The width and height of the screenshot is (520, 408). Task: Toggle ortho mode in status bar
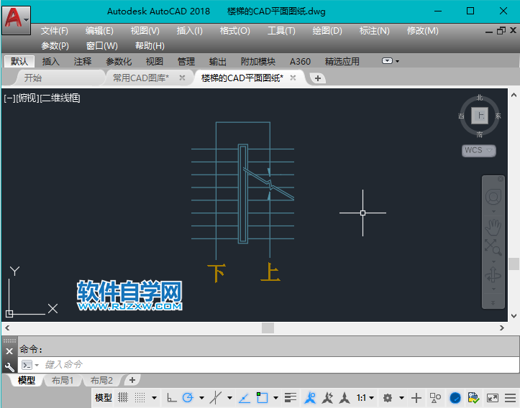pos(171,397)
